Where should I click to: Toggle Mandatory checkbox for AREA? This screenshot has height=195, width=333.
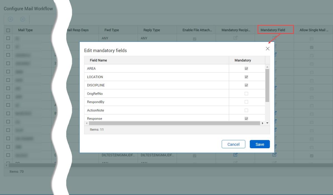[x=246, y=68]
